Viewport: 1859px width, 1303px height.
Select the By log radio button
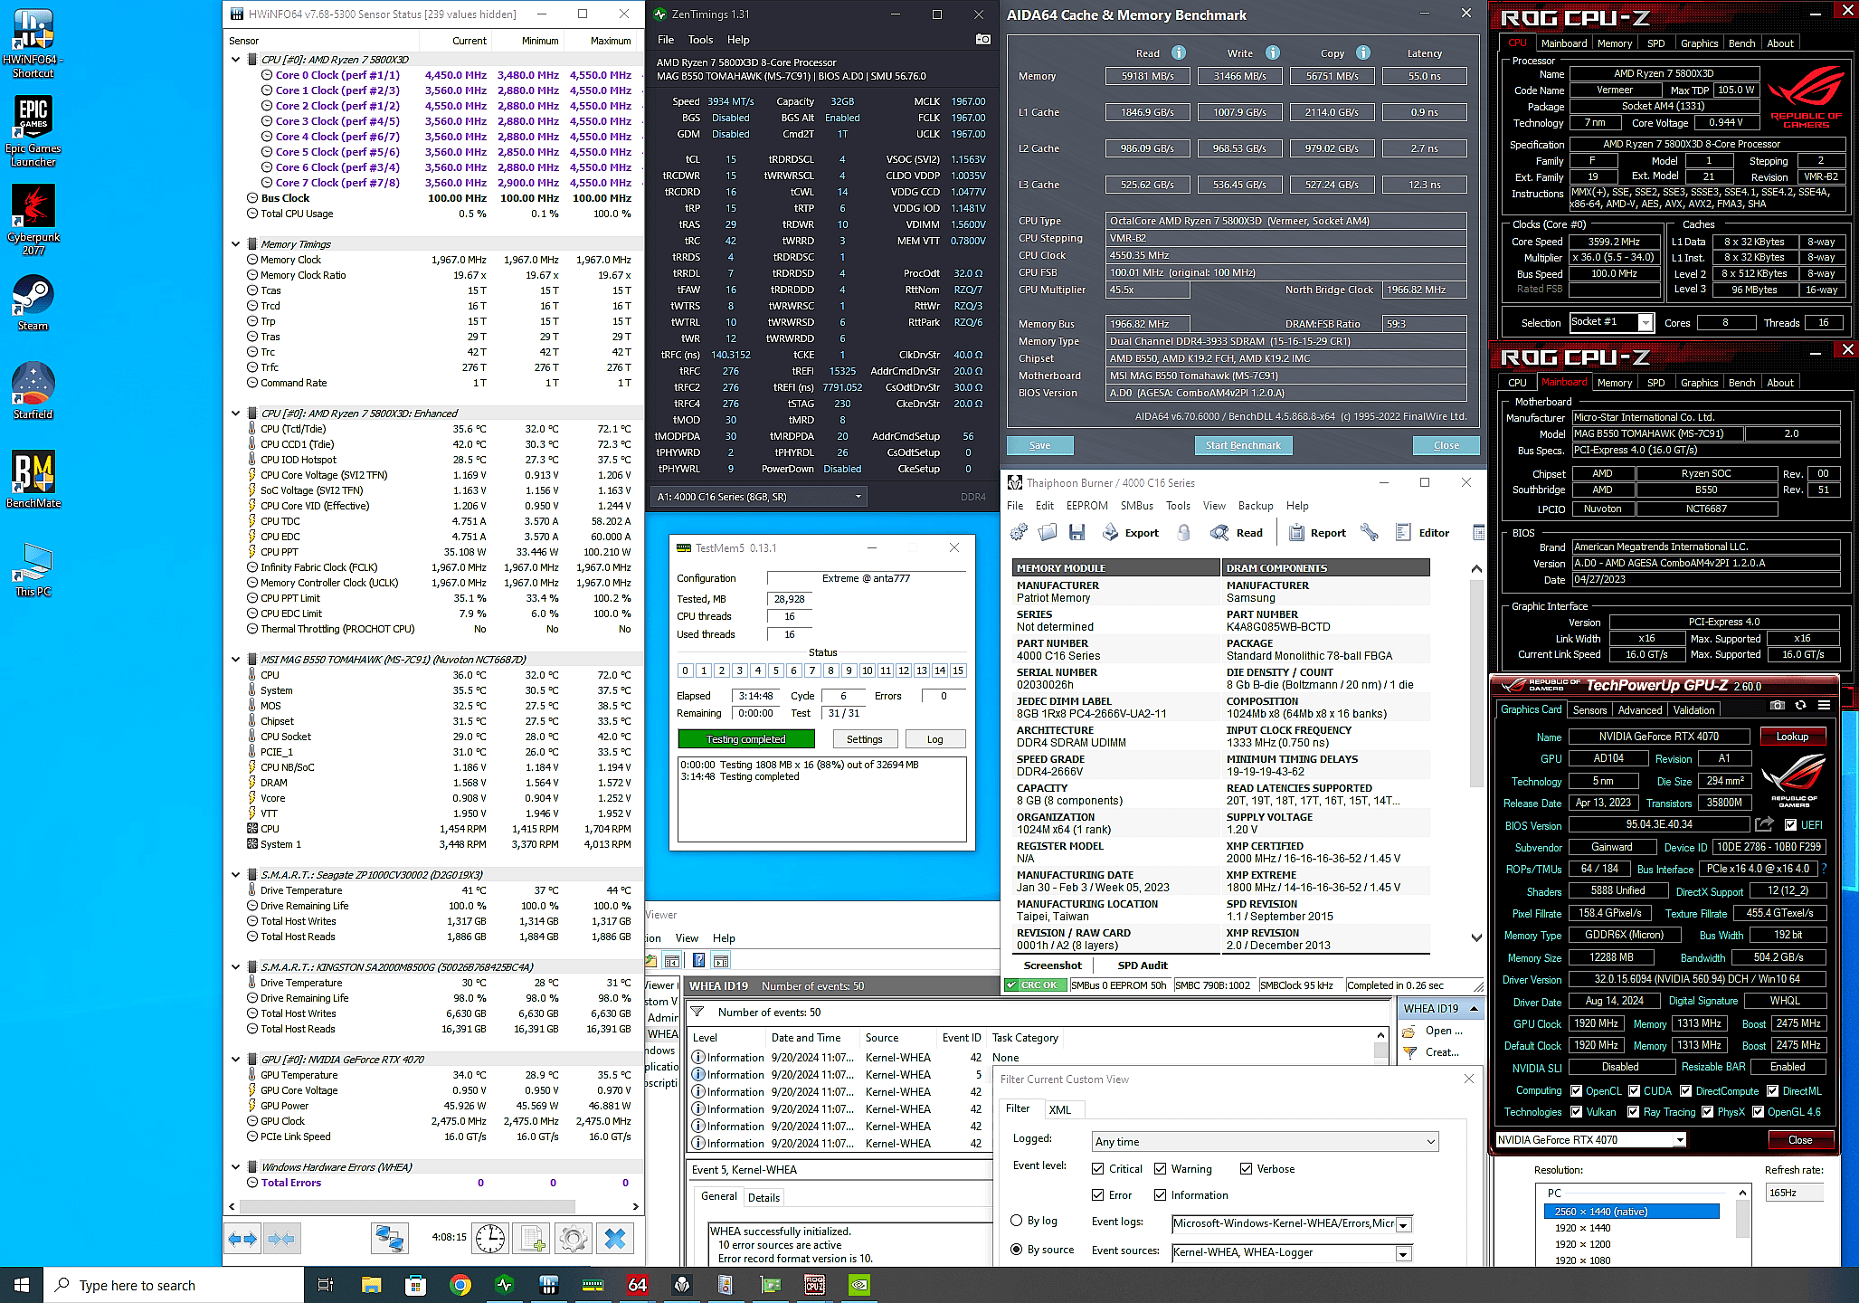1017,1221
